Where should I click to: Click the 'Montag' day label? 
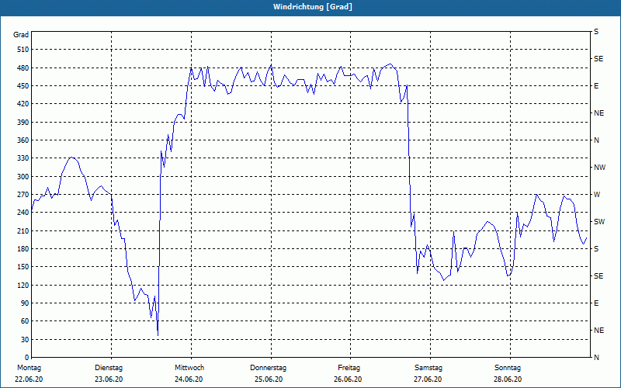pyautogui.click(x=29, y=368)
